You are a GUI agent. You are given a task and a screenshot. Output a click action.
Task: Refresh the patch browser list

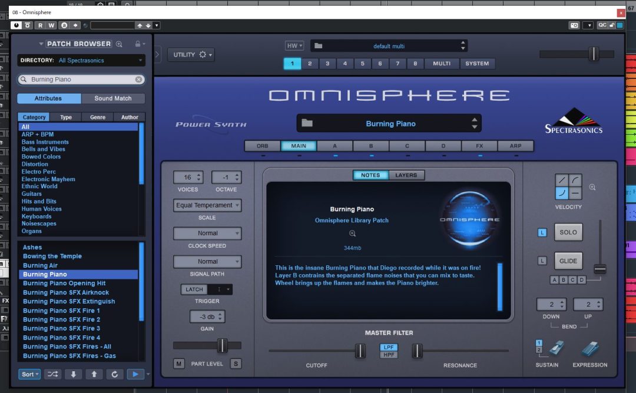point(115,374)
